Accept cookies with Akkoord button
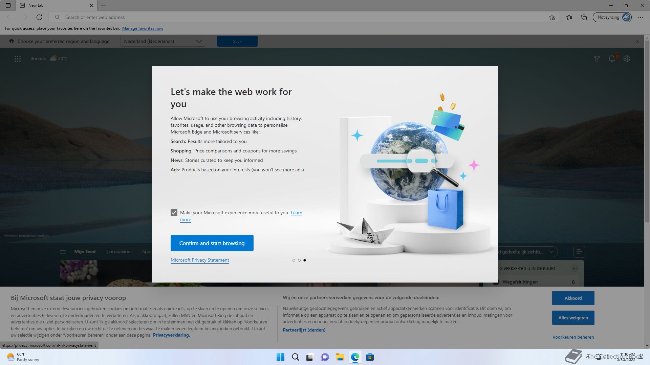The height and width of the screenshot is (365, 650). (573, 298)
